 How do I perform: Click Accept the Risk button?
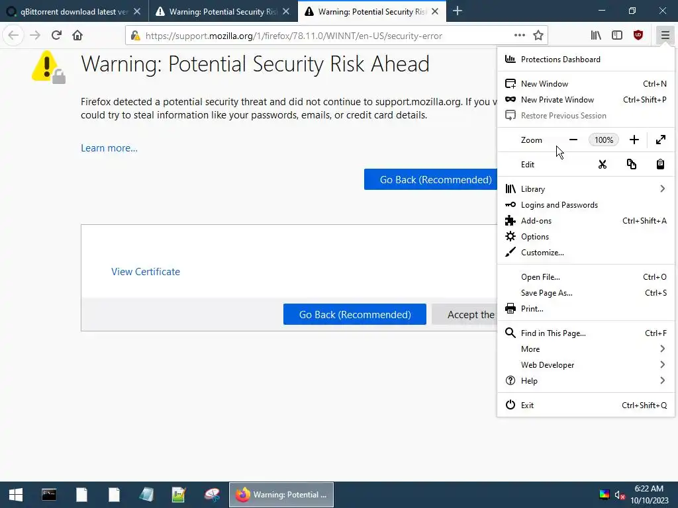pyautogui.click(x=465, y=314)
